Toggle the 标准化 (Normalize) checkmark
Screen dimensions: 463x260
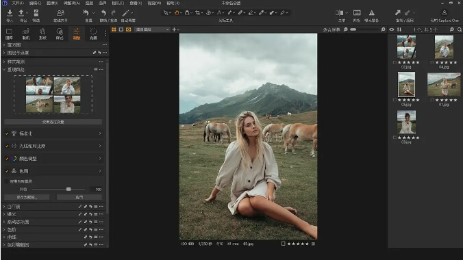pos(7,133)
